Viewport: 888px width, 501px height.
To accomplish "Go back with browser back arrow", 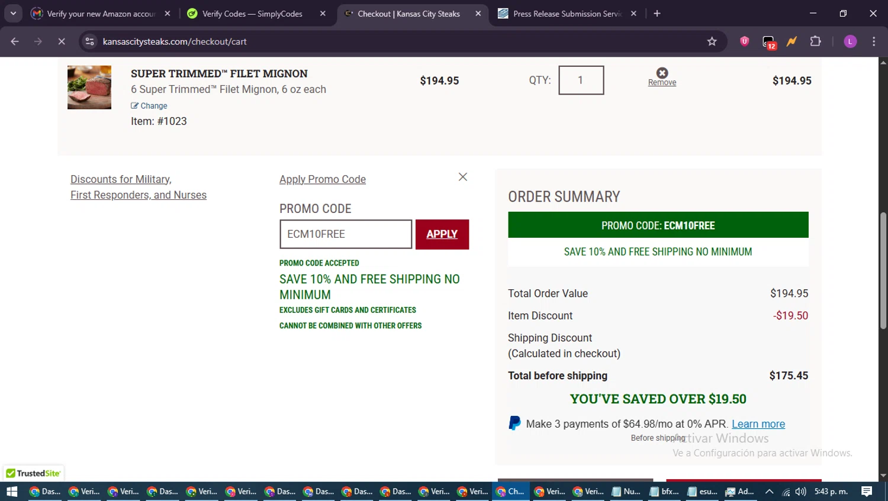I will (x=15, y=41).
